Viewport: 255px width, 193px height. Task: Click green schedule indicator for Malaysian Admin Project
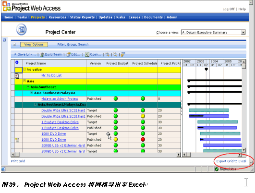point(143,98)
